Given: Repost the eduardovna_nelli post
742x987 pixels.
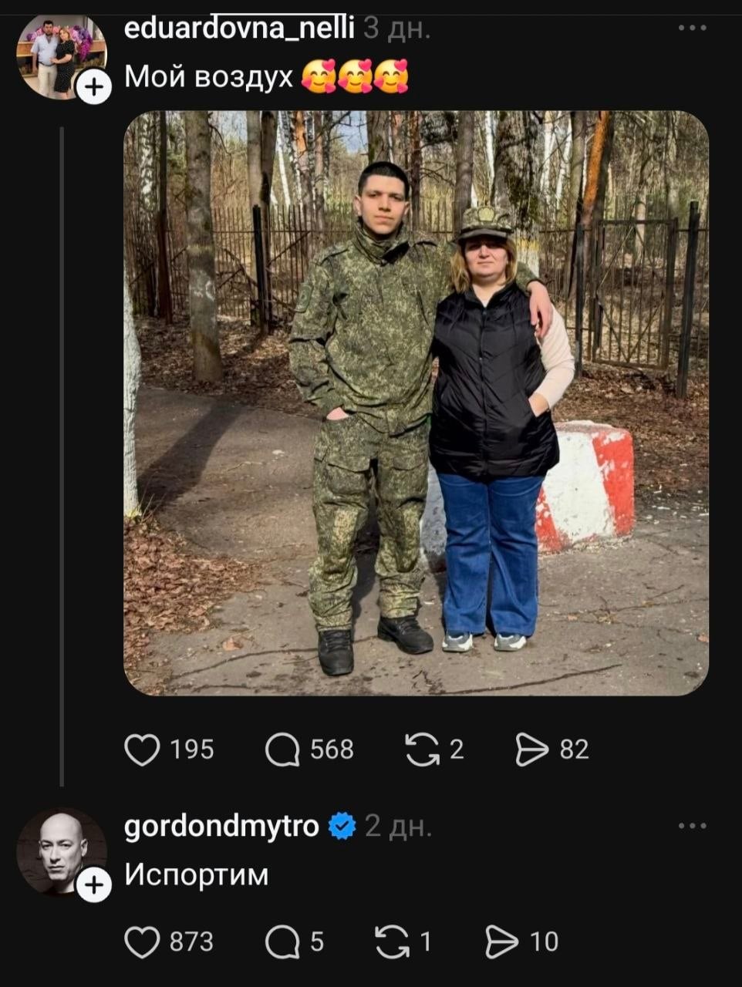Looking at the screenshot, I should click(x=422, y=750).
